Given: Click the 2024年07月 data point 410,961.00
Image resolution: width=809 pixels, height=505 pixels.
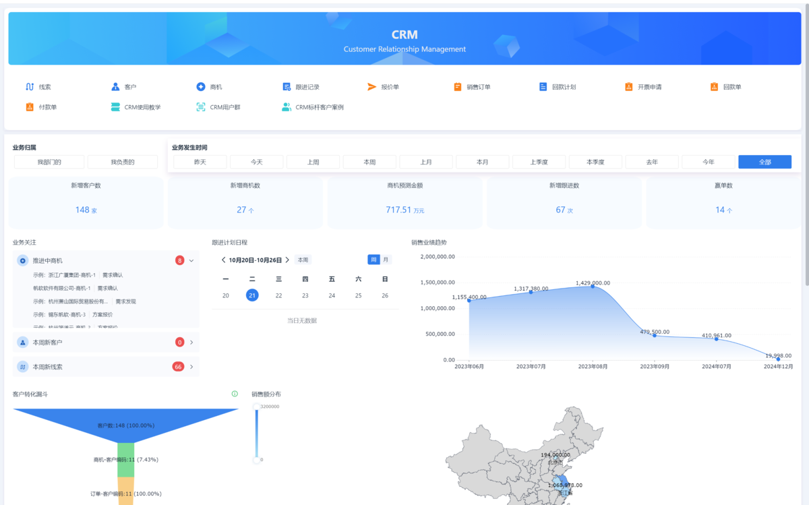Looking at the screenshot, I should click(x=716, y=338).
